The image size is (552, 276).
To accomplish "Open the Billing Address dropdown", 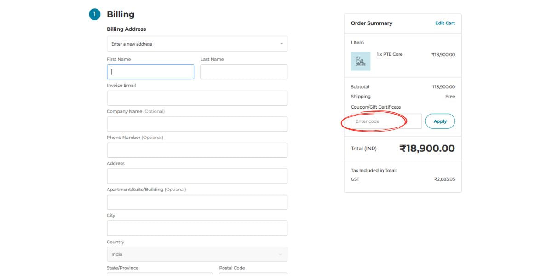I will coord(197,44).
